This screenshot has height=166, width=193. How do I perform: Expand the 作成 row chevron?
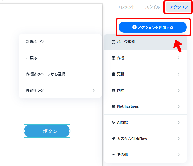[179, 58]
